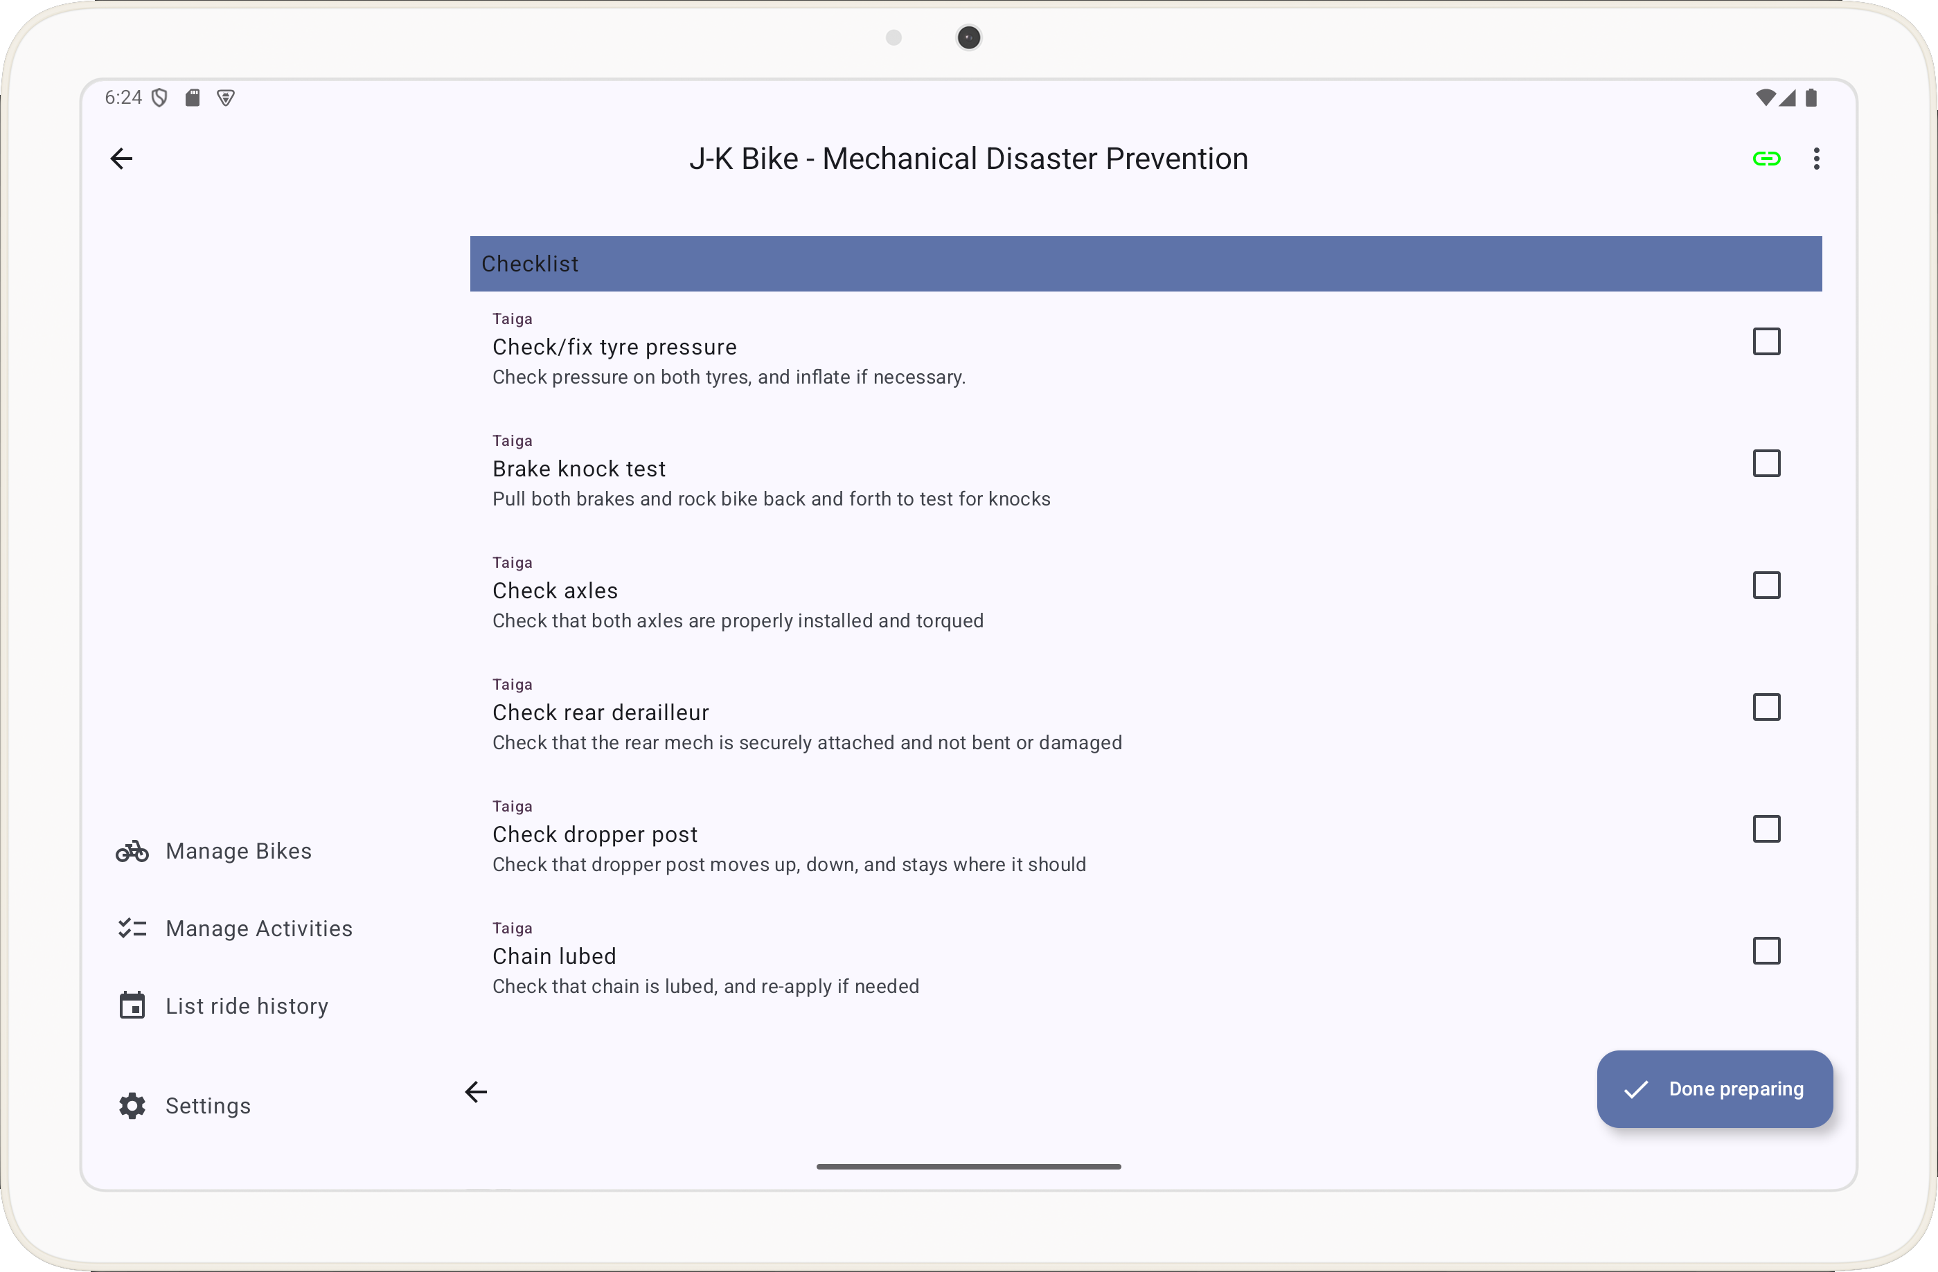Screen dimensions: 1938x1272
Task: Open Manage Activities menu item
Action: pos(259,929)
